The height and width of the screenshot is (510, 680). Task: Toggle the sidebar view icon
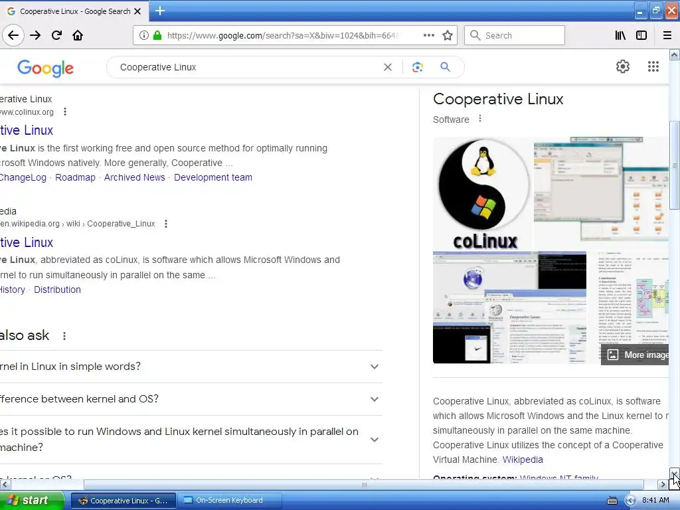[x=641, y=35]
